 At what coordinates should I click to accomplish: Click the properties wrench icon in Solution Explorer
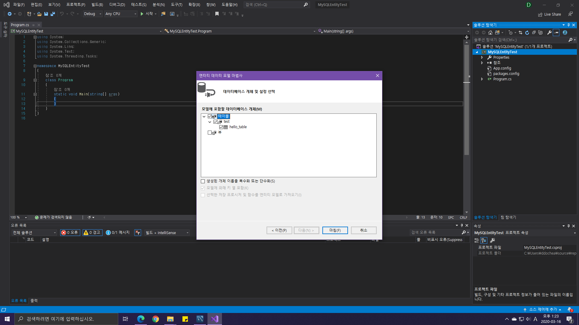pyautogui.click(x=549, y=32)
